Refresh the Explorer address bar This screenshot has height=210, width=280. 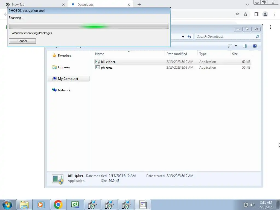pyautogui.click(x=189, y=37)
